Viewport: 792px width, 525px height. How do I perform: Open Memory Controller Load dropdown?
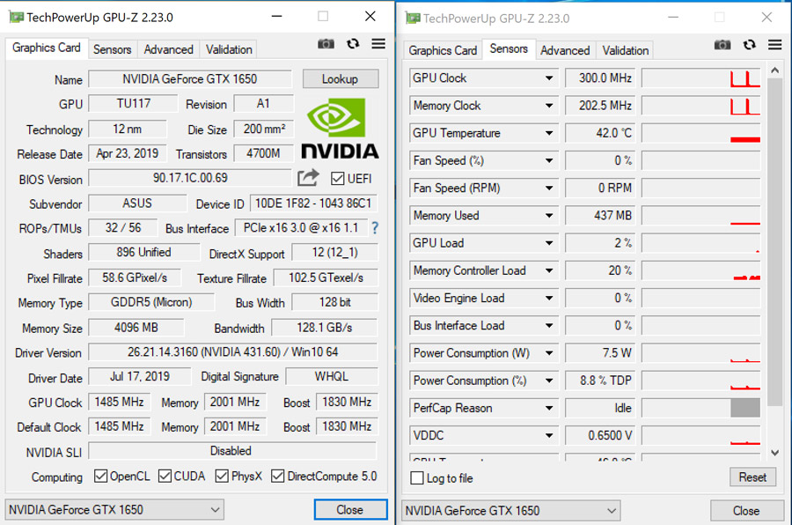coord(548,270)
